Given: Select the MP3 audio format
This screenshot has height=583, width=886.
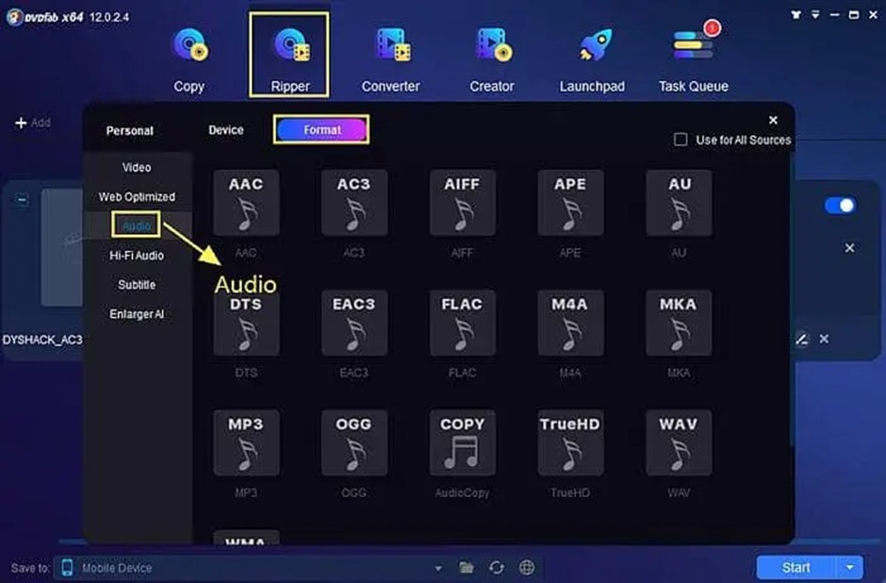Looking at the screenshot, I should click(246, 442).
